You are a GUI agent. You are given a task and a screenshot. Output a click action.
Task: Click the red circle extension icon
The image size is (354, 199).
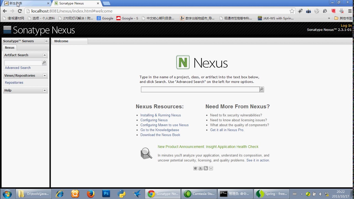coord(334,11)
